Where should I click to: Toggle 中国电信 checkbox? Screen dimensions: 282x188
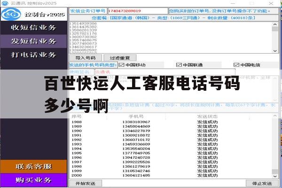pos(236,65)
